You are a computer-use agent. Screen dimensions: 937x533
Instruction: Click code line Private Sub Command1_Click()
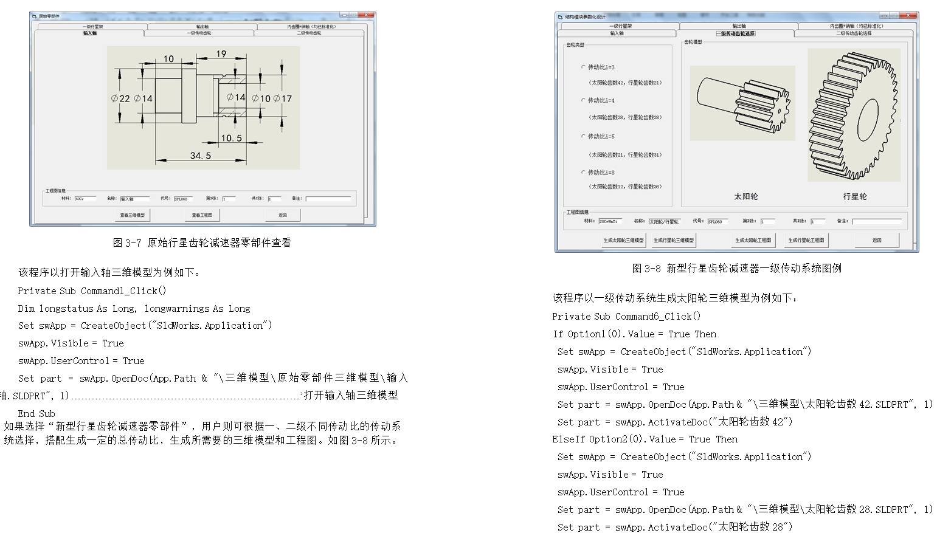[92, 291]
